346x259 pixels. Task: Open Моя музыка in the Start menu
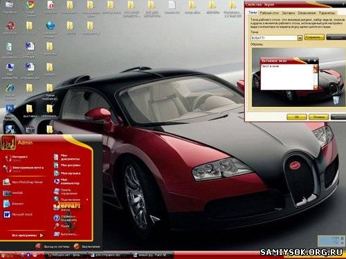(67, 173)
